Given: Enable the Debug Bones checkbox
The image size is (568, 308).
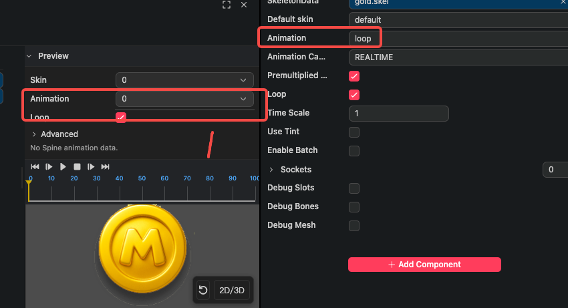Looking at the screenshot, I should click(x=354, y=207).
